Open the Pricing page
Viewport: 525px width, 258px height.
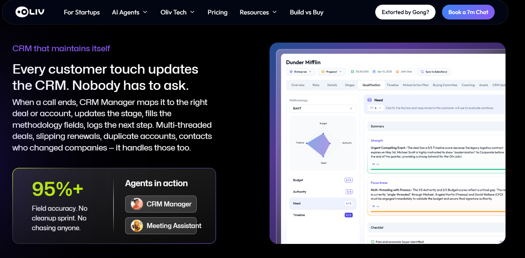218,12
